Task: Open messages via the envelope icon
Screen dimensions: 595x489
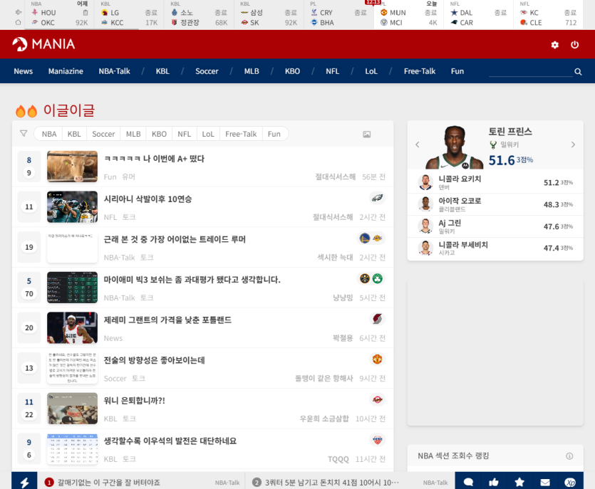Action: [545, 482]
